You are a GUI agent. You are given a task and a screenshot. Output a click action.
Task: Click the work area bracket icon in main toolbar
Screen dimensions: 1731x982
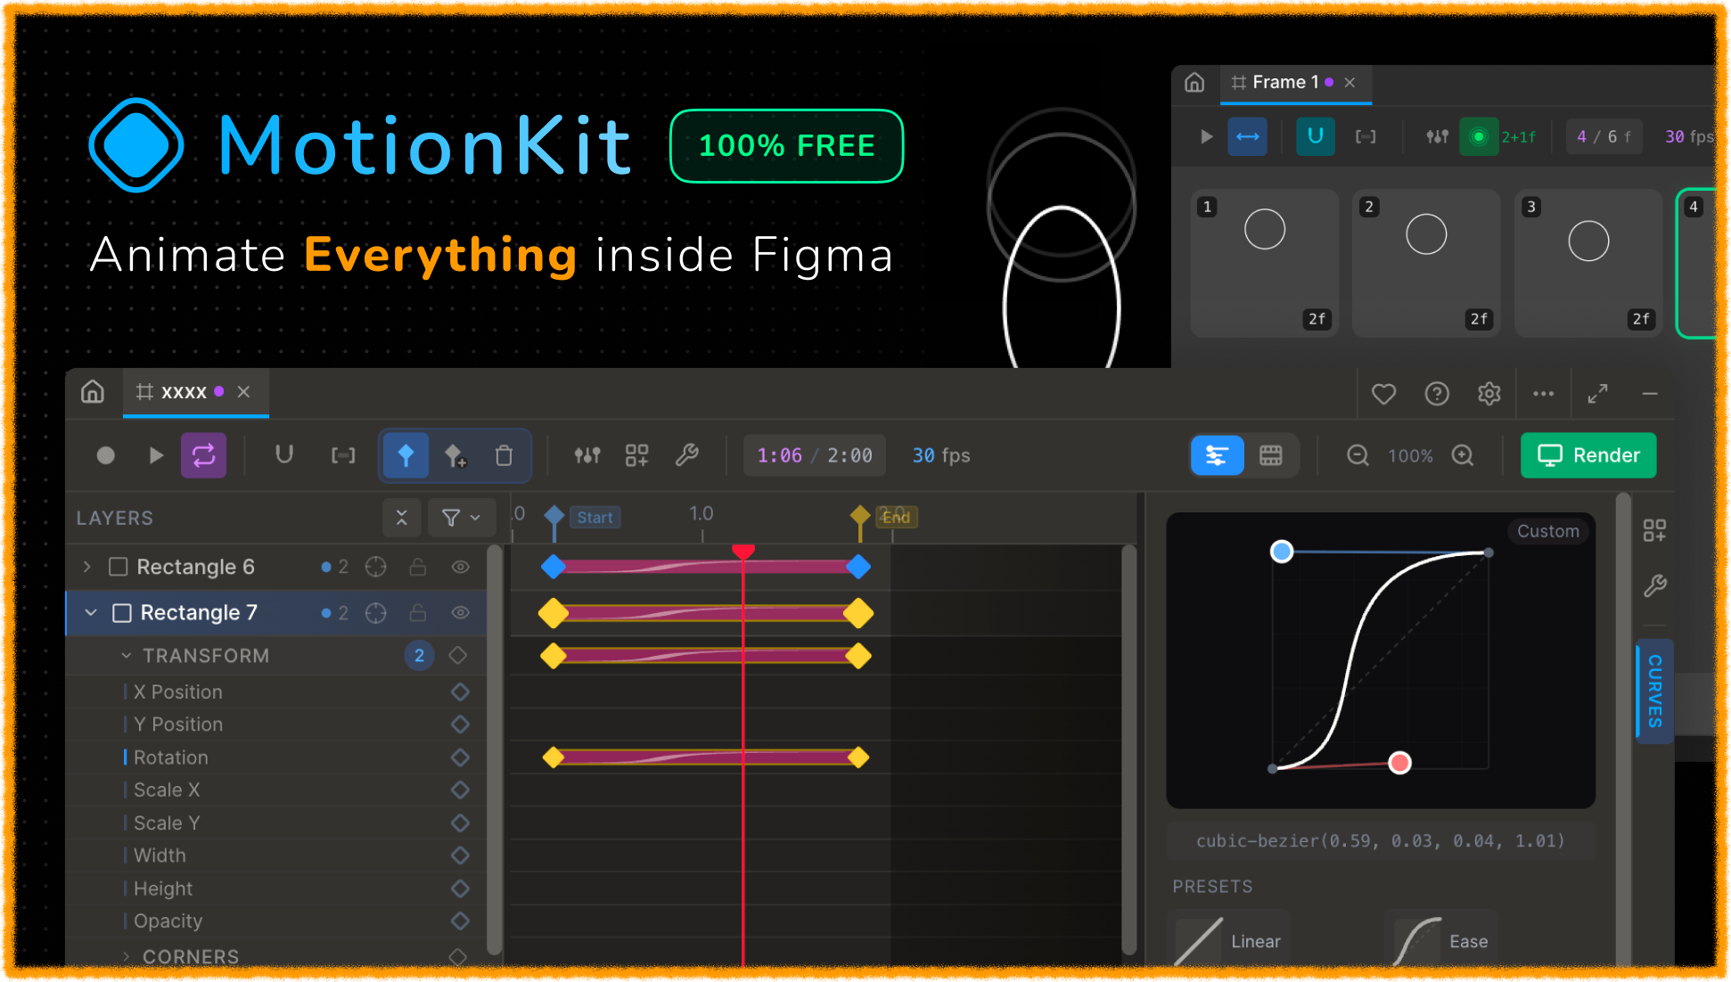[343, 455]
